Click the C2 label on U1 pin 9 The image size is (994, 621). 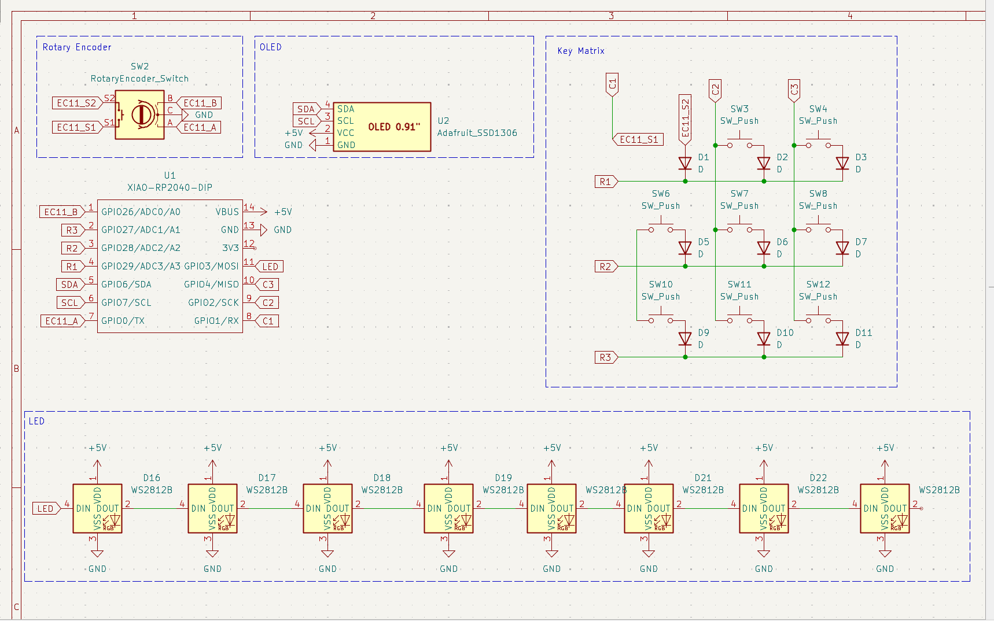coord(268,303)
